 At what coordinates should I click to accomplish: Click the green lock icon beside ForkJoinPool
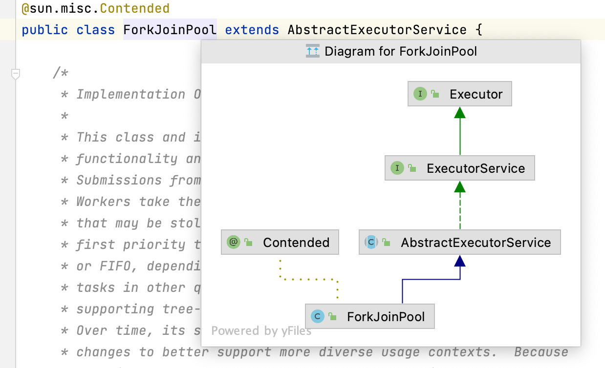tap(333, 317)
